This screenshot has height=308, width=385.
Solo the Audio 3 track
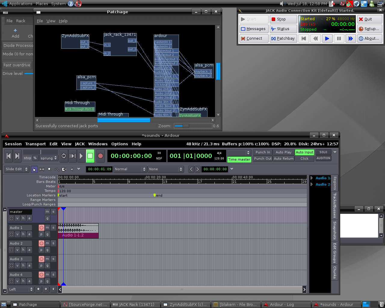(x=53, y=259)
